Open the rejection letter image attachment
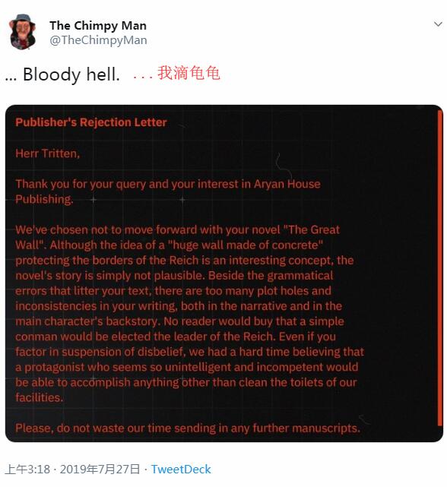The width and height of the screenshot is (447, 487). click(x=223, y=274)
